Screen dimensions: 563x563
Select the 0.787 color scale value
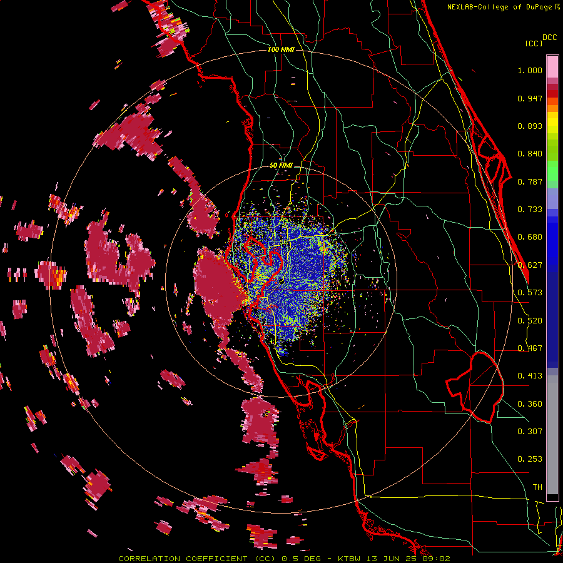point(530,181)
